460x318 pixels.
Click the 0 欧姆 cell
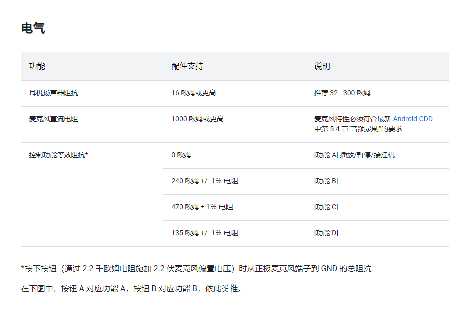coord(181,155)
